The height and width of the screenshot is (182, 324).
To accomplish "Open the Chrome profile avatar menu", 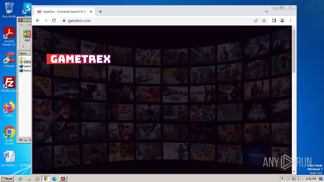I will 282,21.
